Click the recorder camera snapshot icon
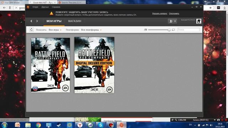228x128 pixels. (x=218, y=120)
